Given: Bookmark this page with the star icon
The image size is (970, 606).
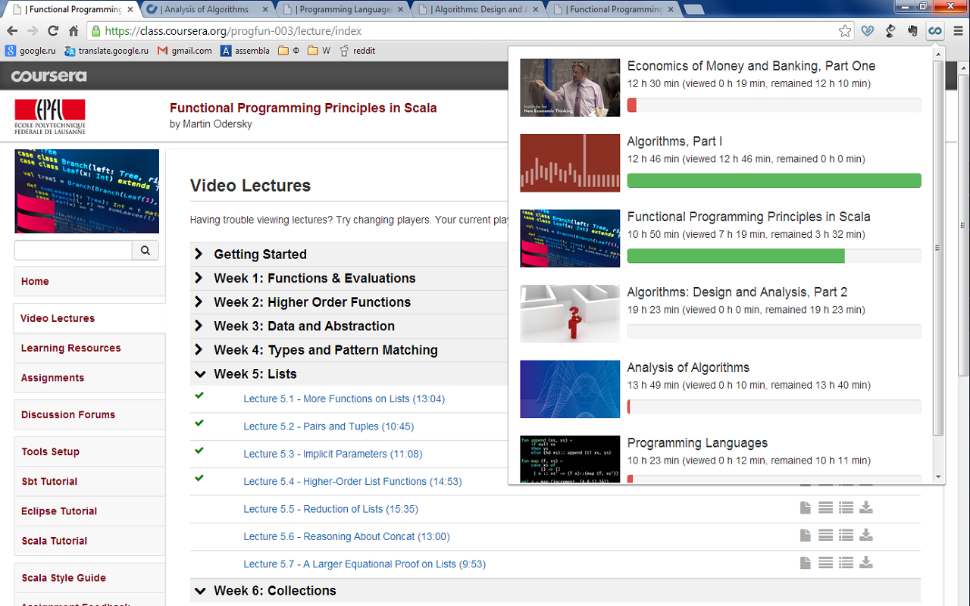Looking at the screenshot, I should click(x=845, y=31).
